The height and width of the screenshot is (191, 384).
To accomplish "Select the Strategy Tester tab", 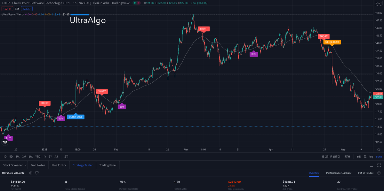I will point(83,165).
